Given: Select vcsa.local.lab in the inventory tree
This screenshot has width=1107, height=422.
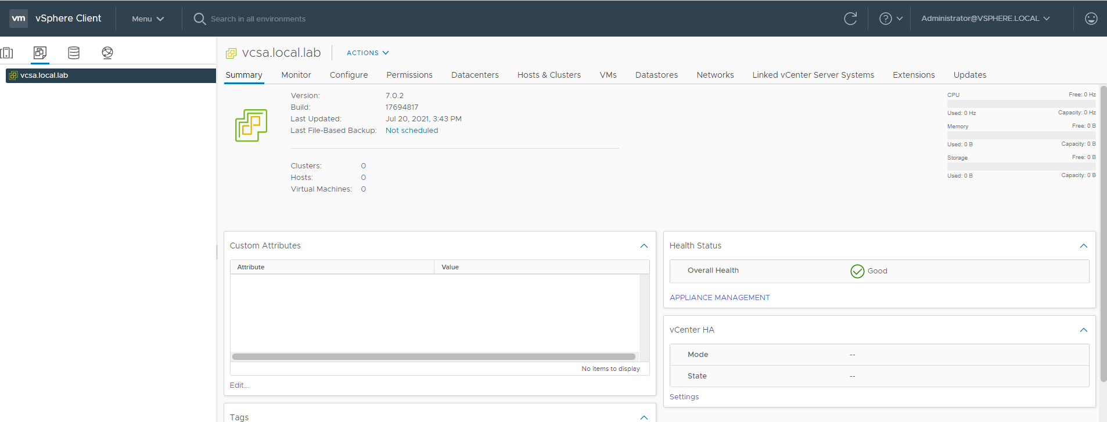Looking at the screenshot, I should (111, 75).
